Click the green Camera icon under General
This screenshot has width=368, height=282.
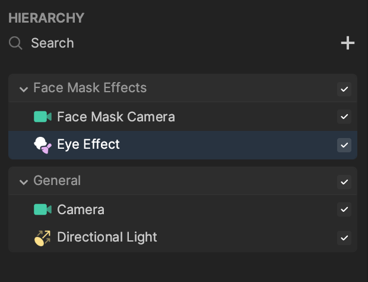[x=43, y=209]
